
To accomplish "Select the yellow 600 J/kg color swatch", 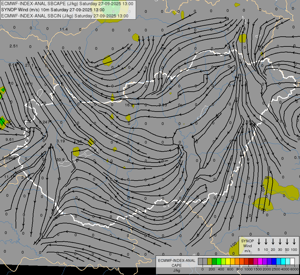I will click(228, 261).
